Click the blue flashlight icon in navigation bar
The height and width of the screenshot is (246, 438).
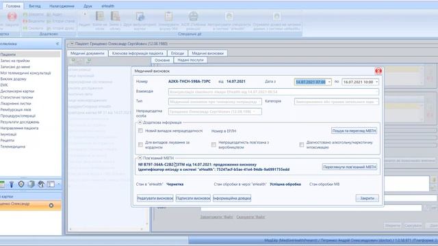[12, 184]
